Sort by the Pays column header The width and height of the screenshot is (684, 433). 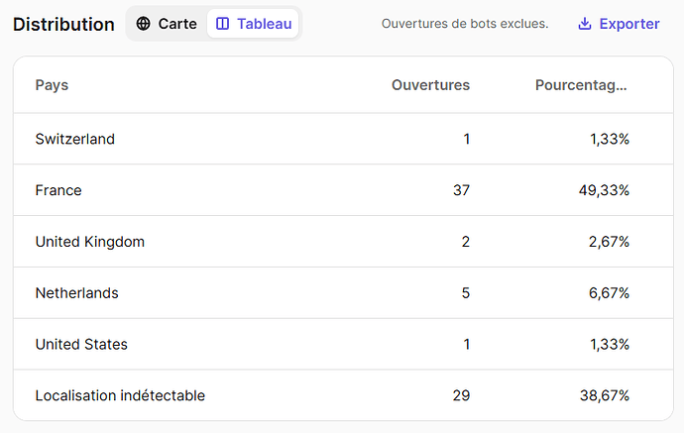click(52, 85)
